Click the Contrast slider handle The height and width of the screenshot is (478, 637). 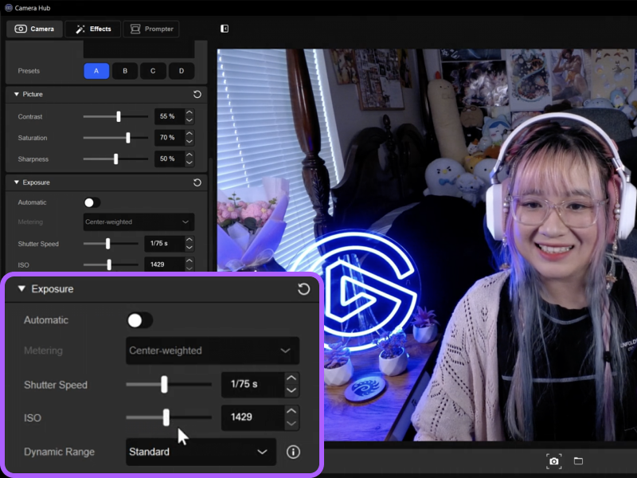pyautogui.click(x=118, y=116)
